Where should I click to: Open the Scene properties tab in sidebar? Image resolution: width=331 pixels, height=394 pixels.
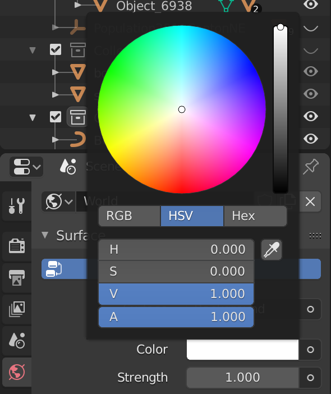(17, 341)
